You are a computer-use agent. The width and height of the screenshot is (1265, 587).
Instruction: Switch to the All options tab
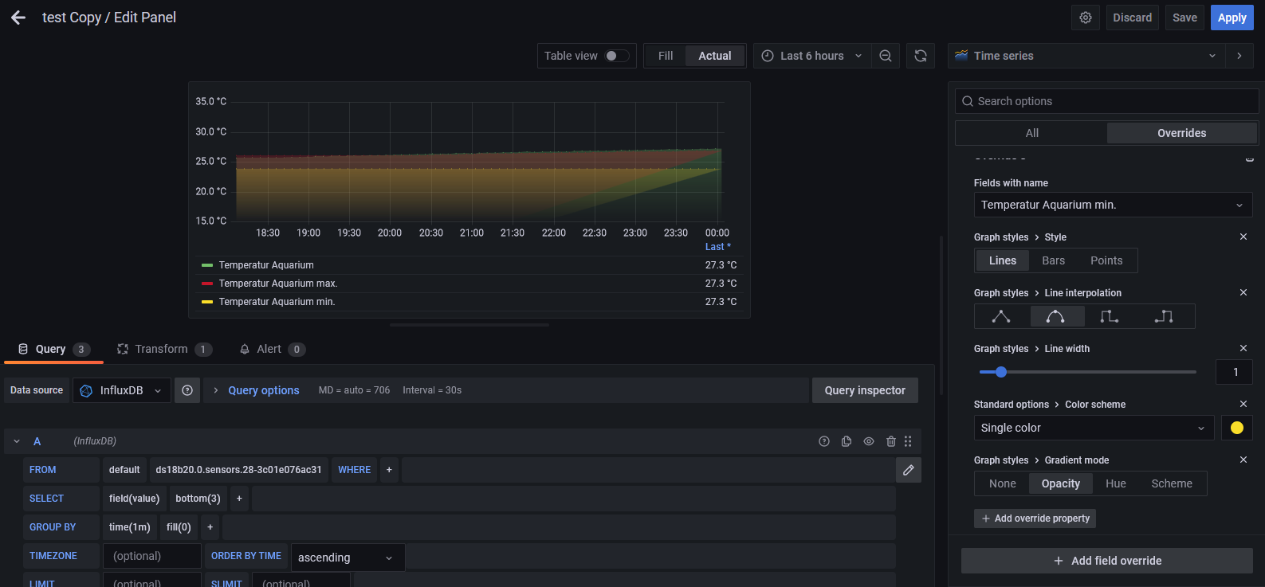click(1031, 133)
